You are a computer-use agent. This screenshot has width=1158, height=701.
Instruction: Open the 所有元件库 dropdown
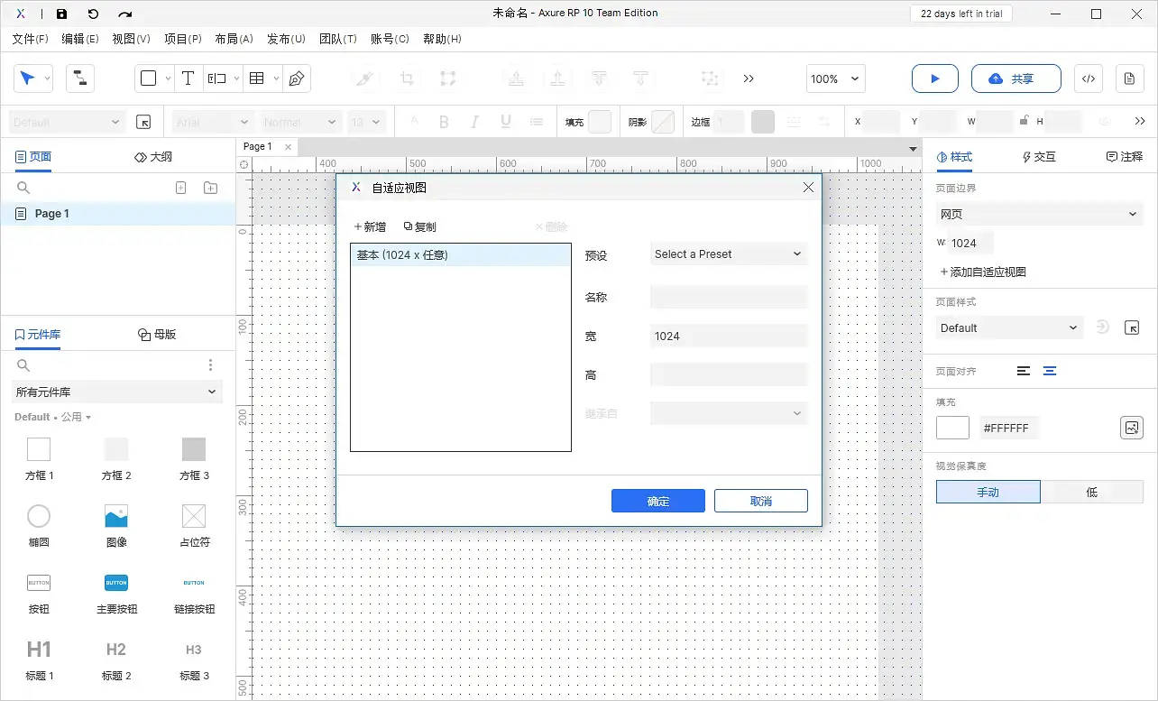[116, 392]
